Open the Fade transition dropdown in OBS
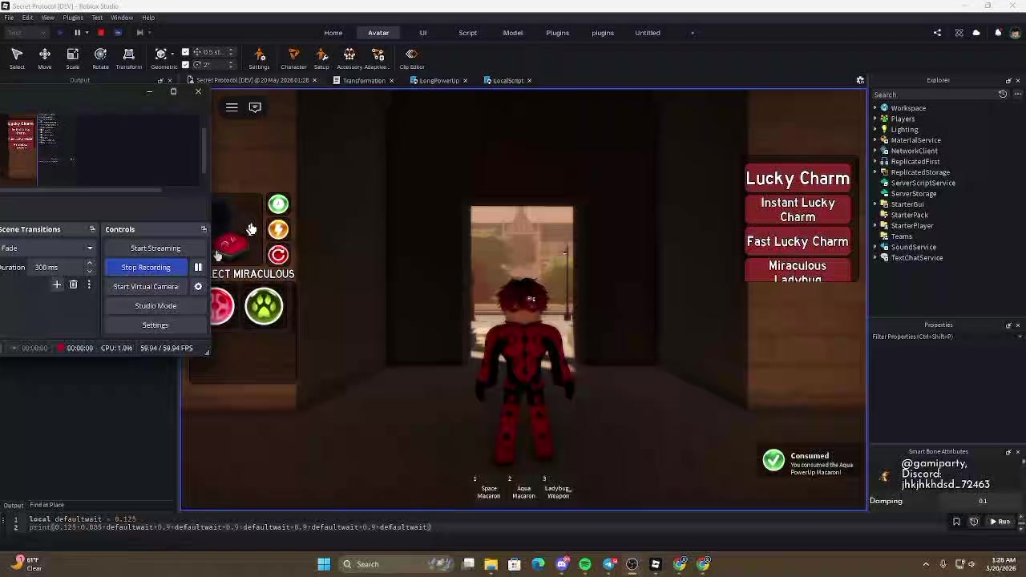Viewport: 1026px width, 577px height. tap(46, 248)
